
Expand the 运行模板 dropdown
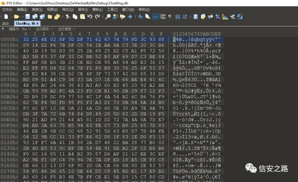pos(66,29)
